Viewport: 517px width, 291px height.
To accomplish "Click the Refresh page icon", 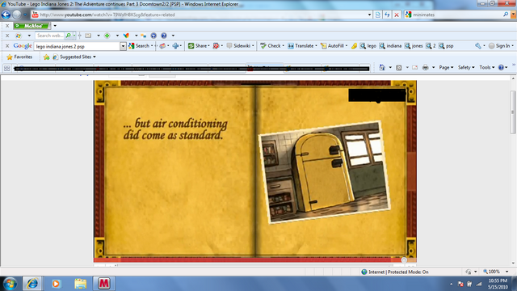I will point(387,15).
